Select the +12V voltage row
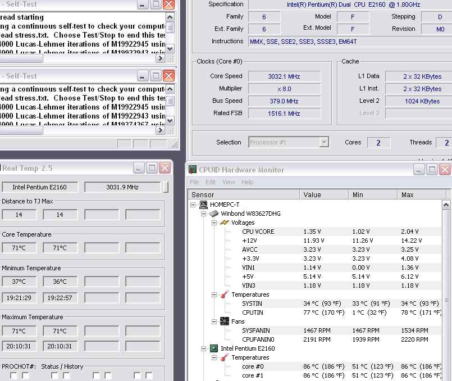The image size is (452, 381). click(341, 241)
